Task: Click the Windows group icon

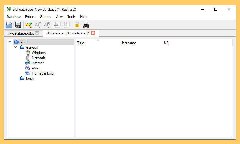Action: coord(28,52)
